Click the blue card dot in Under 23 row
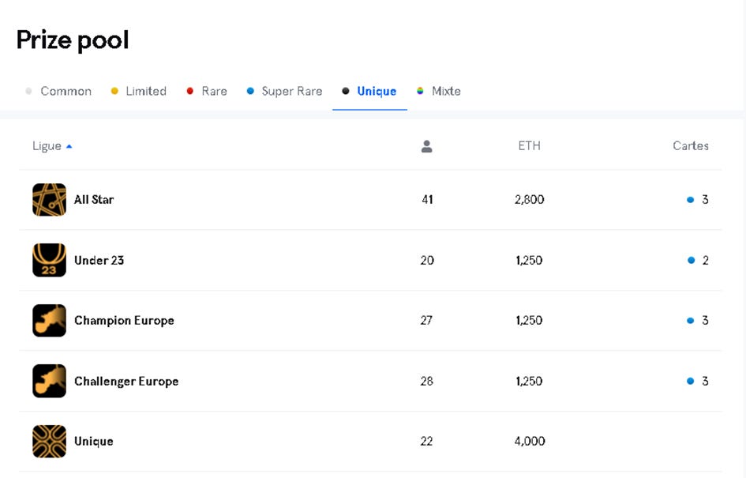Viewport: 746px width, 478px height. click(x=691, y=261)
